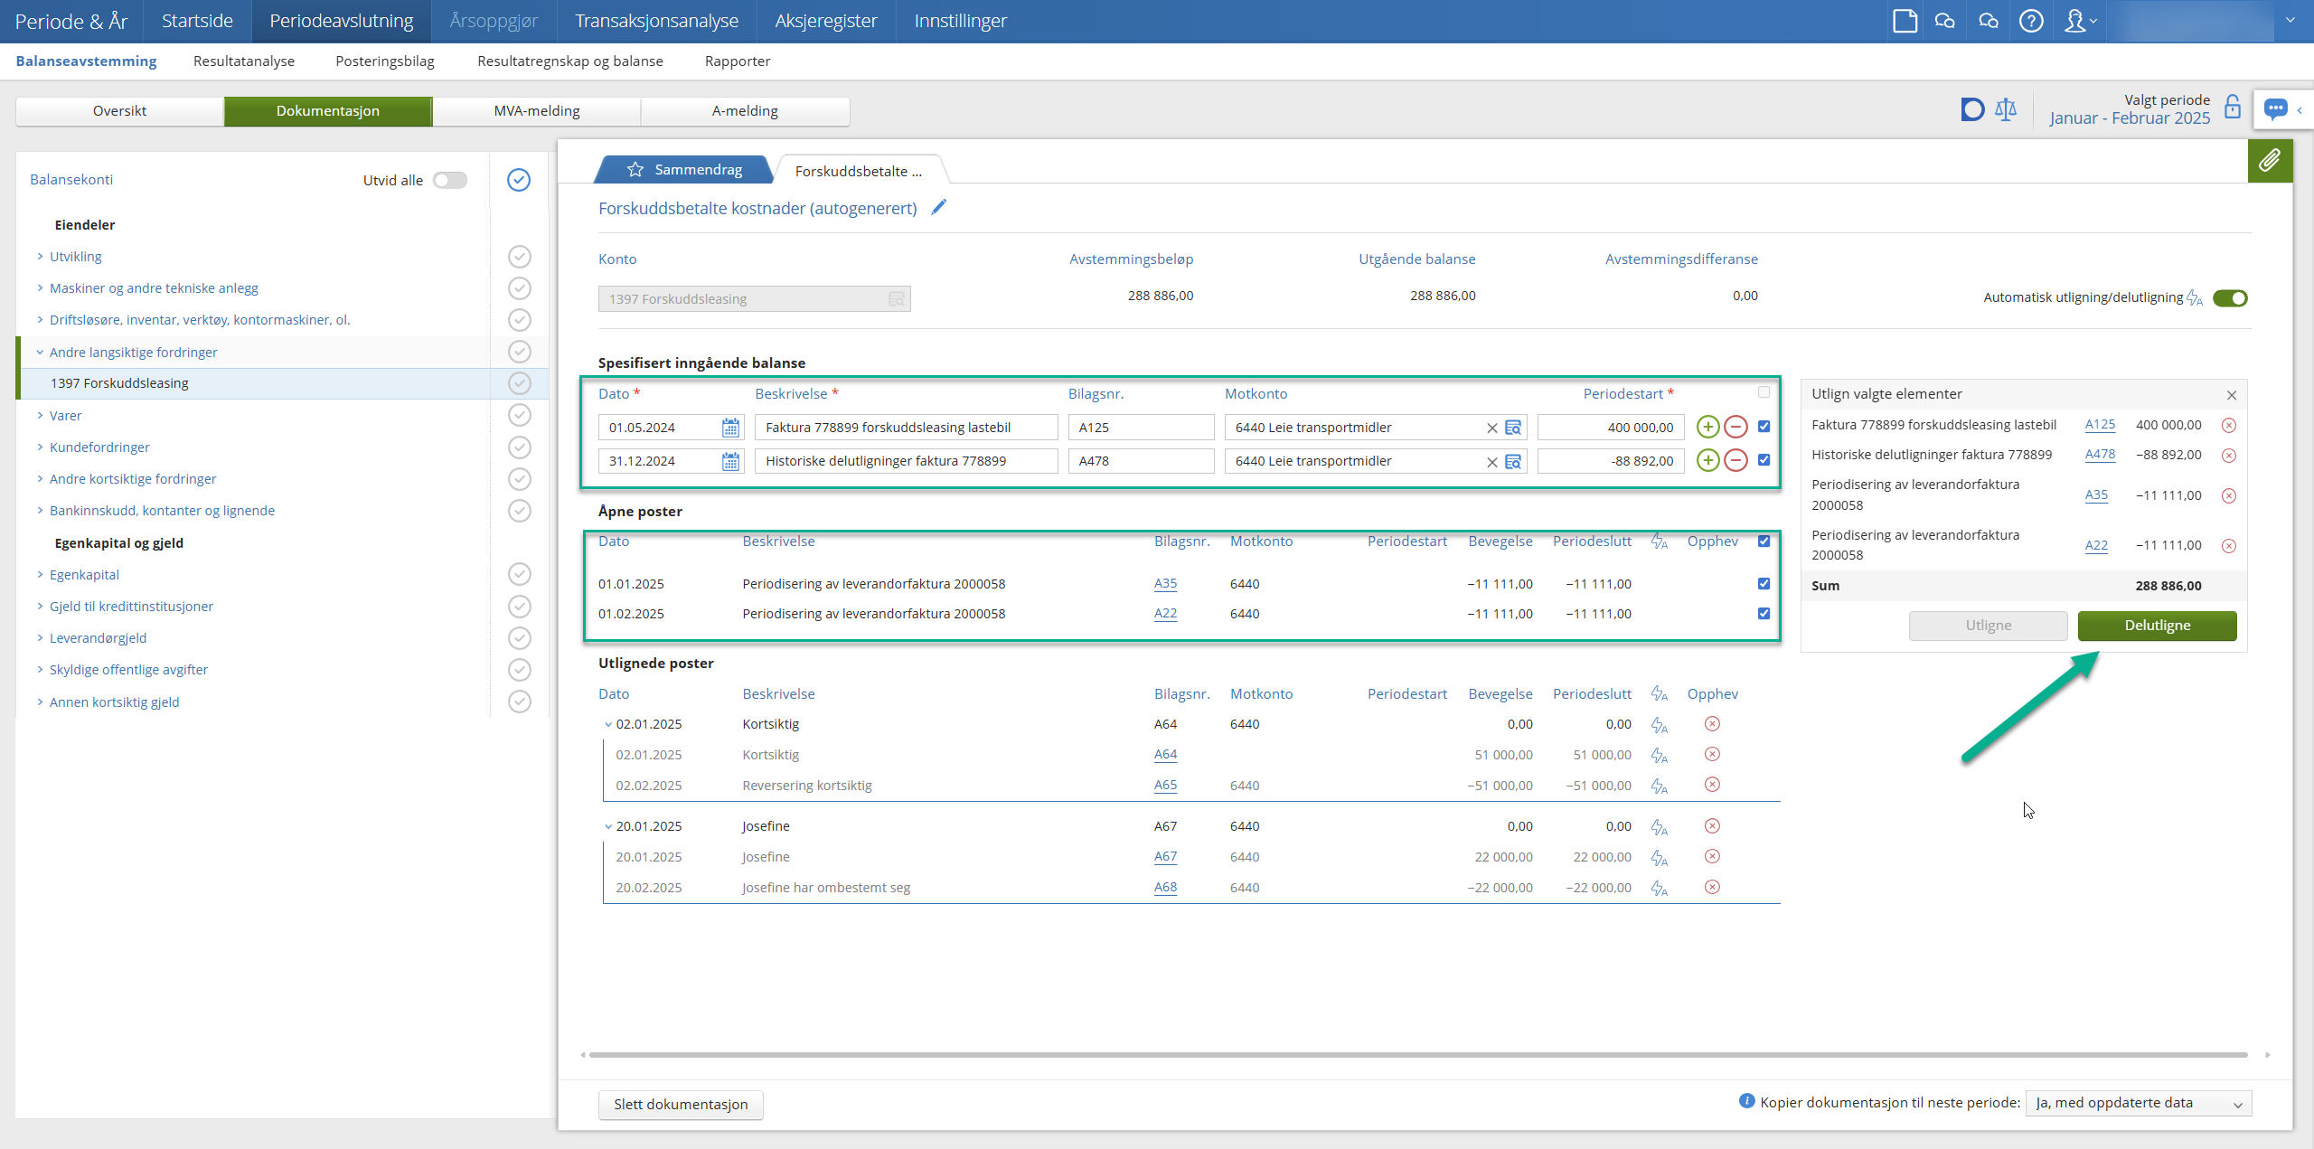The width and height of the screenshot is (2314, 1149).
Task: Open the Transaksjonsanalyse menu
Action: click(x=656, y=21)
